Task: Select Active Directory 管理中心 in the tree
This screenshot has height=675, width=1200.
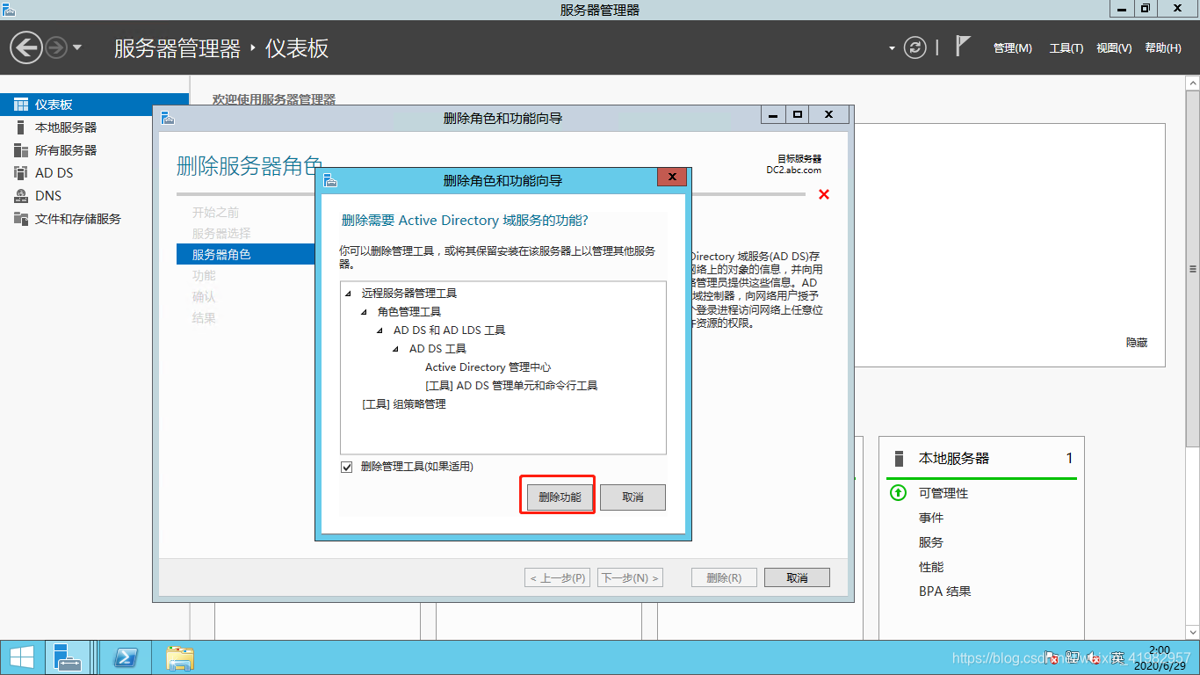Action: click(x=488, y=367)
